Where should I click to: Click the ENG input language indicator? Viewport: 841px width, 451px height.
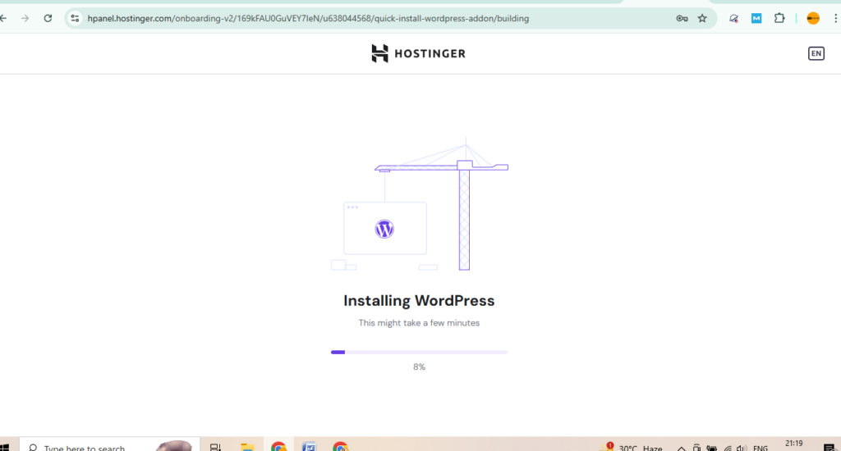click(761, 448)
